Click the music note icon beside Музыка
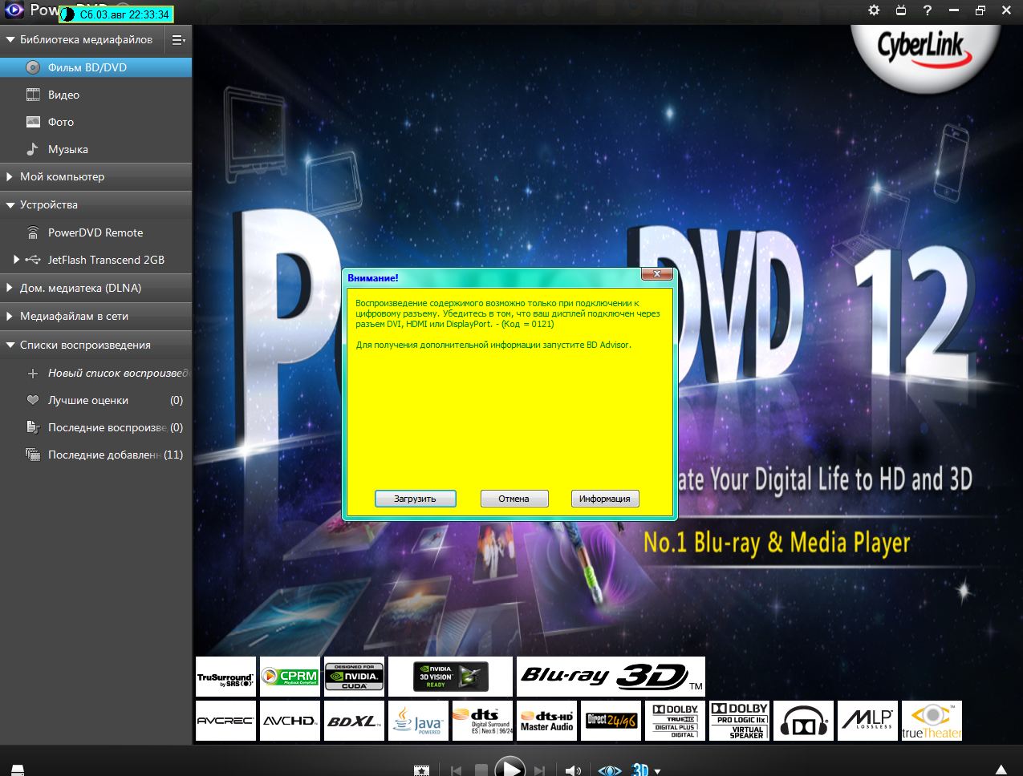This screenshot has height=776, width=1023. click(x=33, y=149)
